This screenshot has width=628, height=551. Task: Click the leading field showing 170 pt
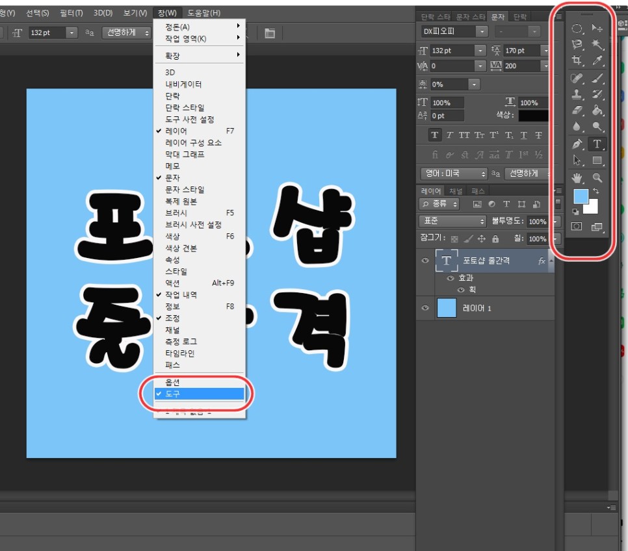coord(521,51)
